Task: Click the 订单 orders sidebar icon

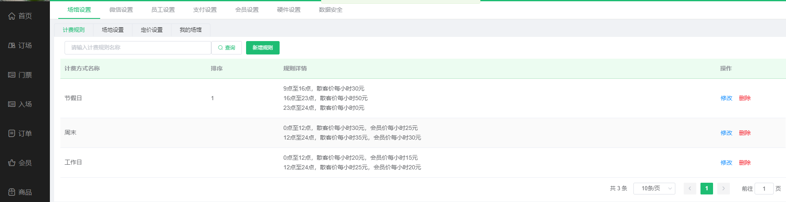Action: [12, 133]
